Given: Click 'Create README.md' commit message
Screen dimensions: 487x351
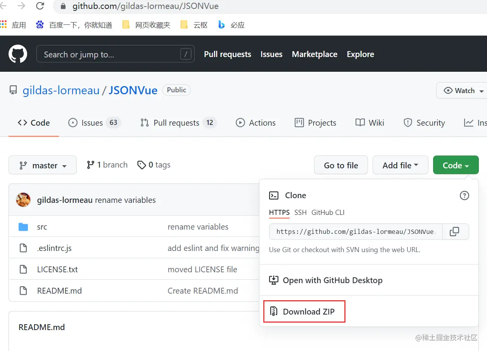Looking at the screenshot, I should pyautogui.click(x=203, y=290).
